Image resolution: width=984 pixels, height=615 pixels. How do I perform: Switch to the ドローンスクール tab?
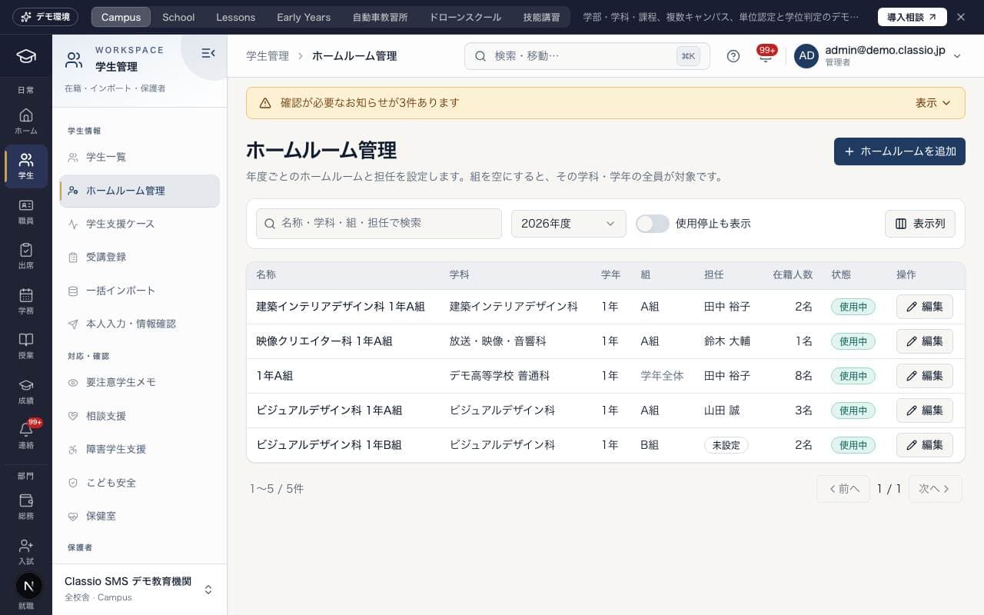[465, 17]
